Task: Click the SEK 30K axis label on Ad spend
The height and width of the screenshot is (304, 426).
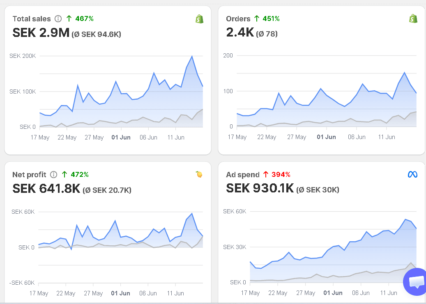Action: [235, 247]
